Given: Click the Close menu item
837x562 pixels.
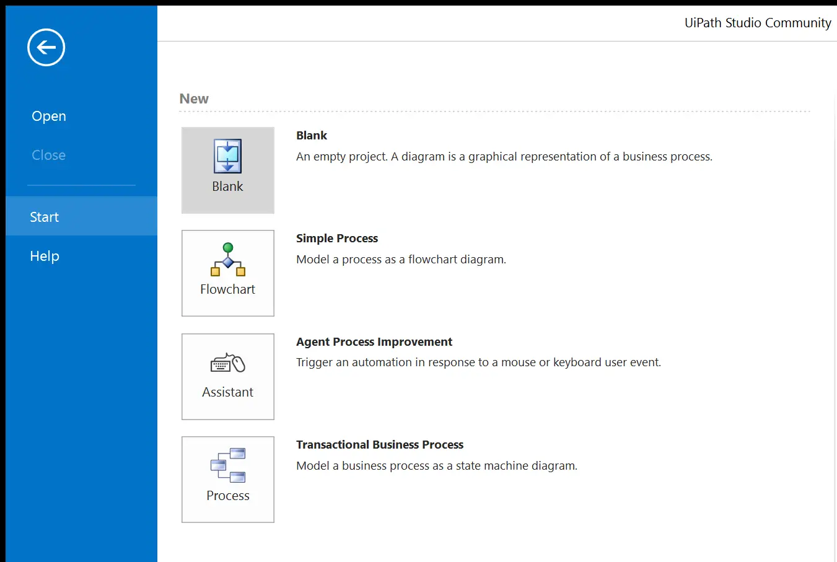Looking at the screenshot, I should pos(49,155).
